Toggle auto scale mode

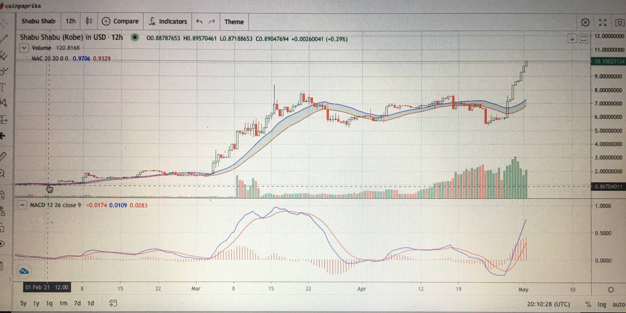(x=618, y=304)
